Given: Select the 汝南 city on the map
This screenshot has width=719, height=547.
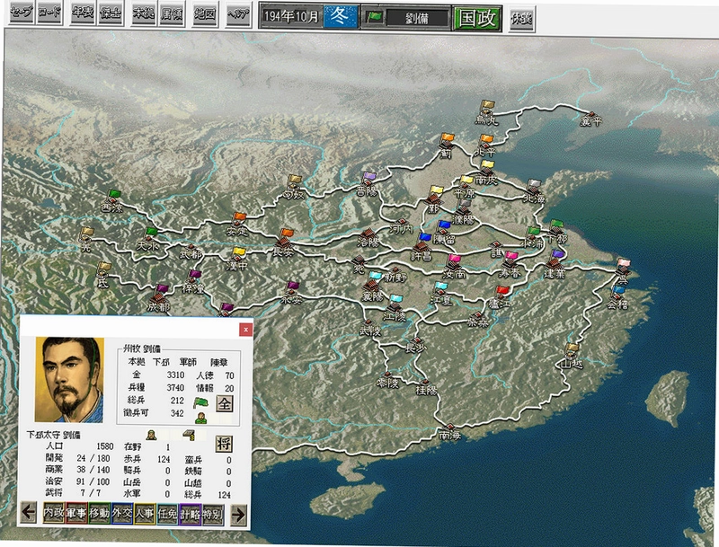Looking at the screenshot, I should pyautogui.click(x=454, y=267).
